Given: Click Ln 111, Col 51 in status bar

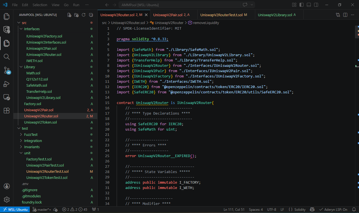Looking at the screenshot, I should (x=234, y=209).
